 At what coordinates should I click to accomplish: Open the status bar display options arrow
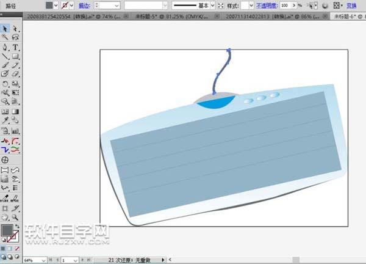pyautogui.click(x=163, y=260)
